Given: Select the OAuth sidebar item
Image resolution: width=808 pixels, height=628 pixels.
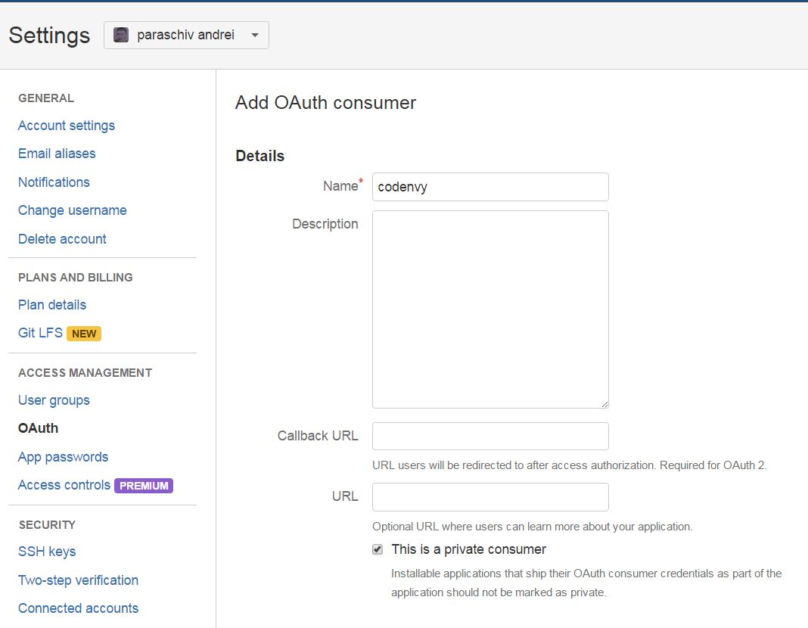Looking at the screenshot, I should 38,428.
